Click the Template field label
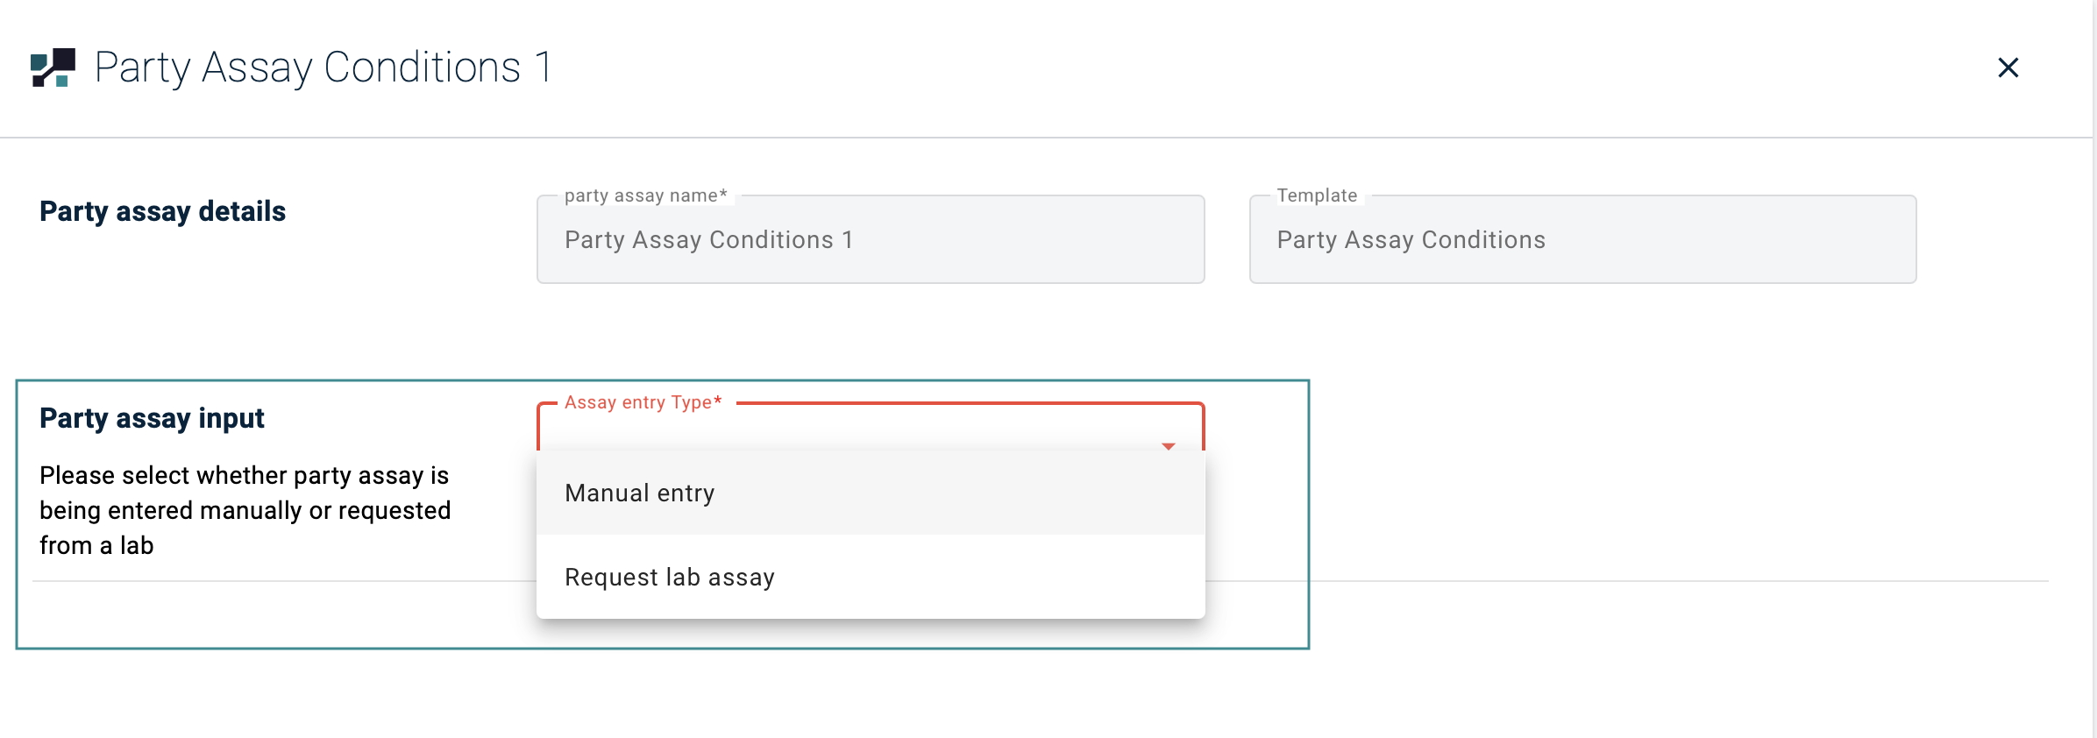Image resolution: width=2097 pixels, height=738 pixels. point(1317,195)
